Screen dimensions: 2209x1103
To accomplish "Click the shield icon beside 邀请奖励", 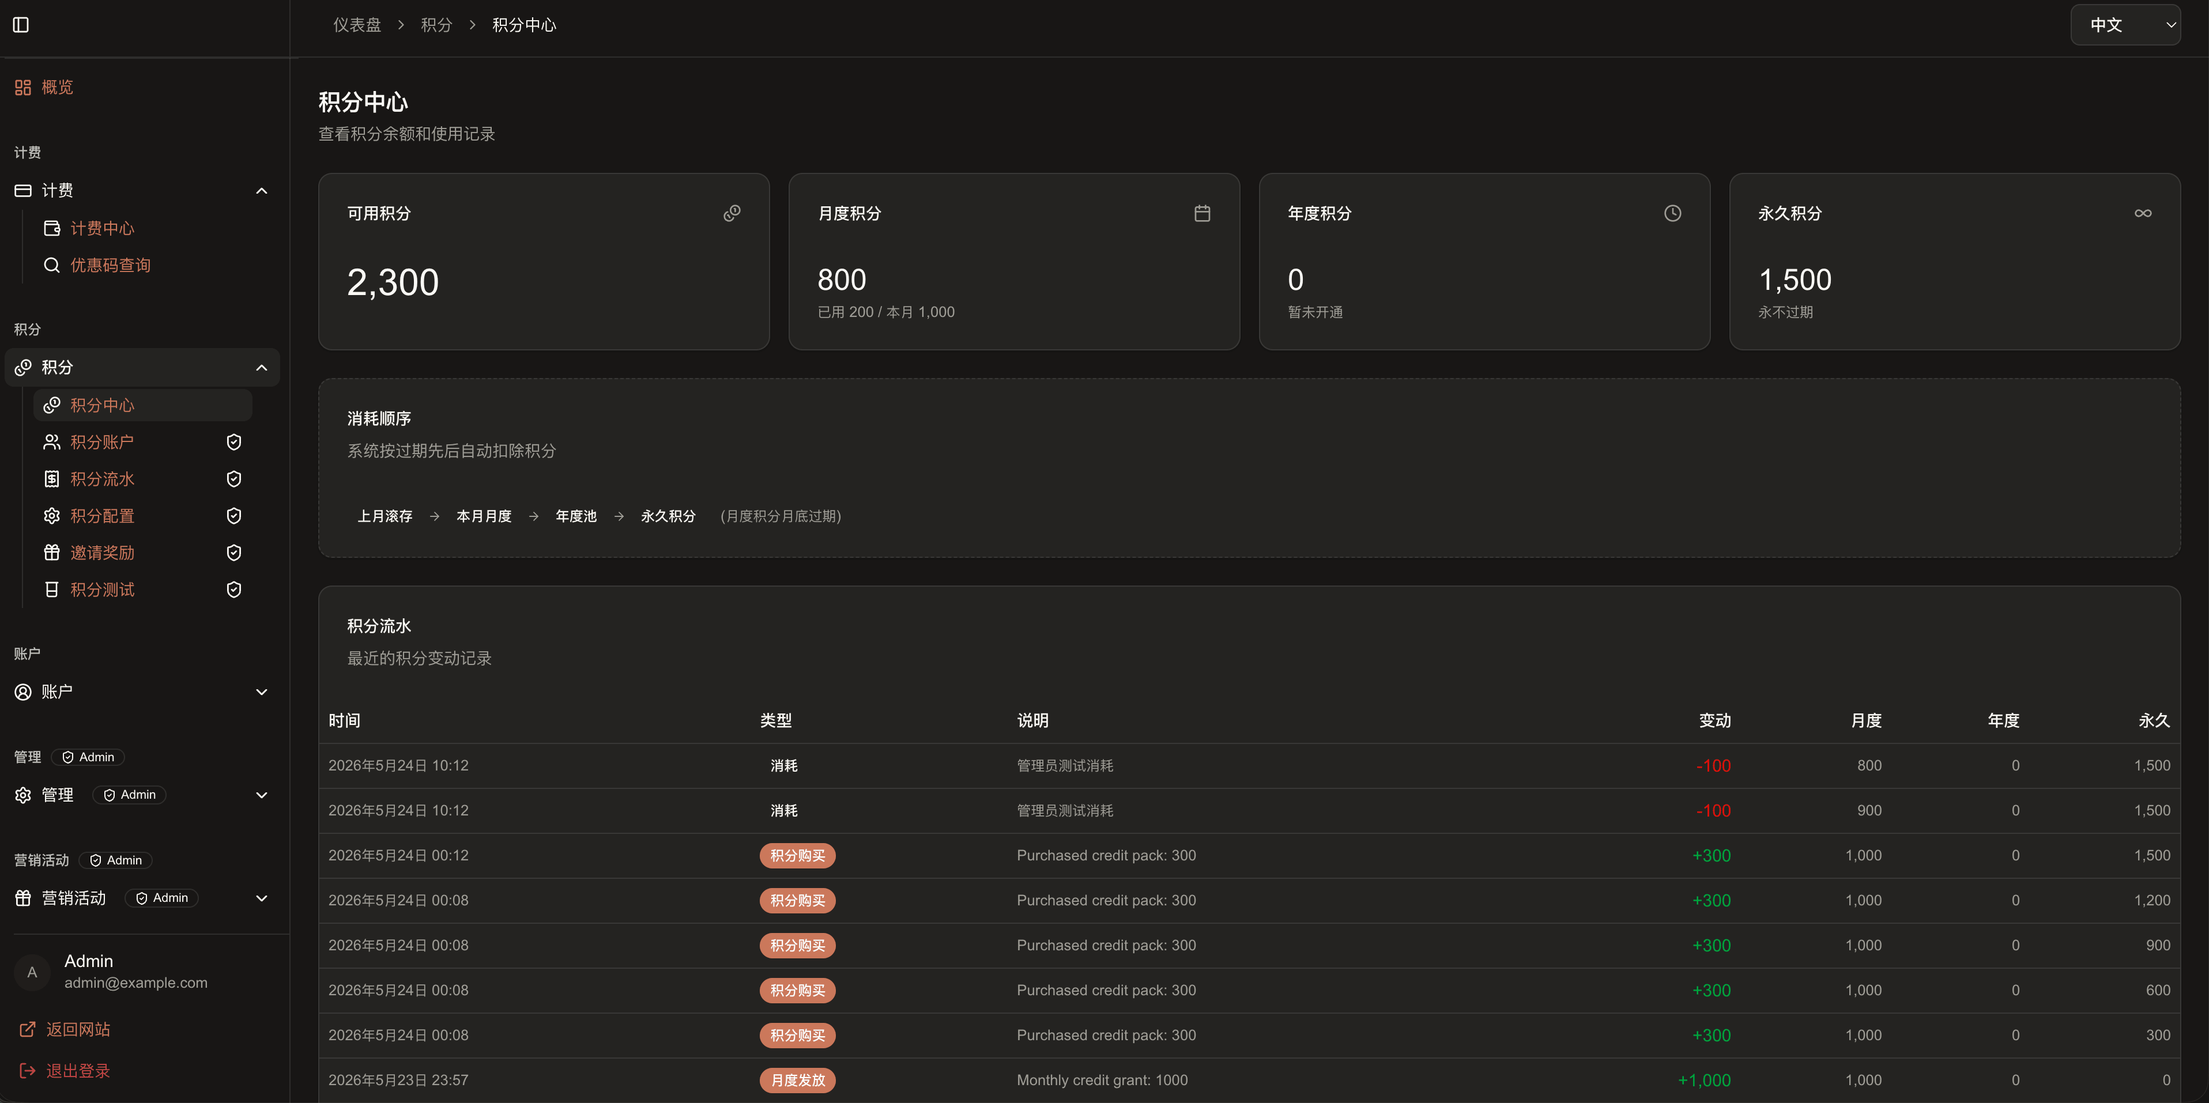I will 233,553.
